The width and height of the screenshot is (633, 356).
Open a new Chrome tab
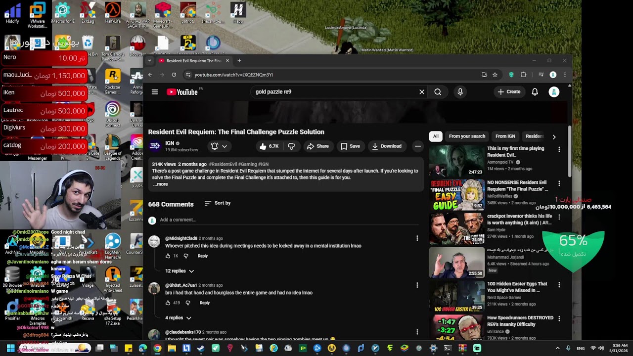[239, 61]
